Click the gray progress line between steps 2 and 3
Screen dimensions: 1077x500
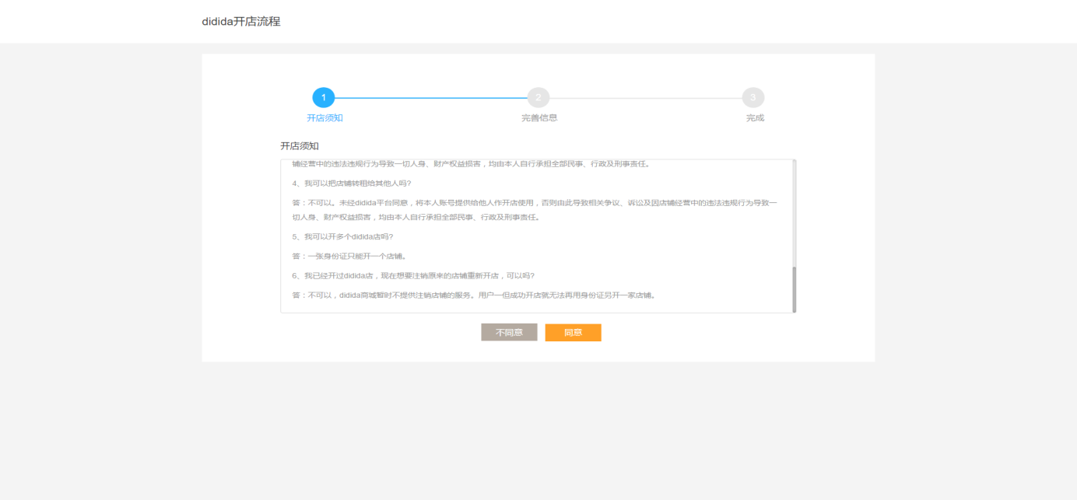[646, 98]
